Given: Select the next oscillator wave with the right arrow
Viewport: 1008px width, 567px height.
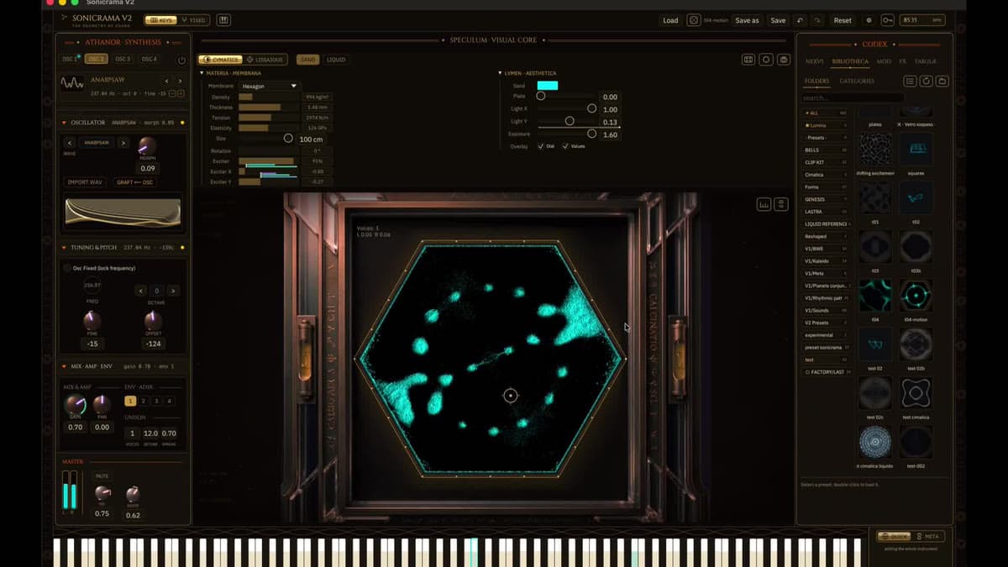Looking at the screenshot, I should 123,143.
